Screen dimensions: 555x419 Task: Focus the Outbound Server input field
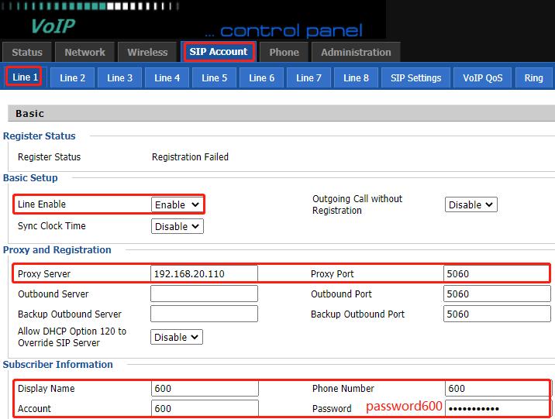pyautogui.click(x=204, y=294)
